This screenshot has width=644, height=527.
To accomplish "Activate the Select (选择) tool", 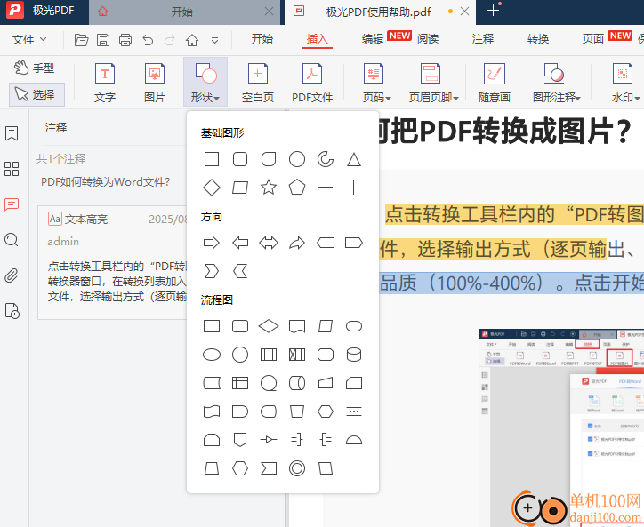I will pyautogui.click(x=37, y=95).
